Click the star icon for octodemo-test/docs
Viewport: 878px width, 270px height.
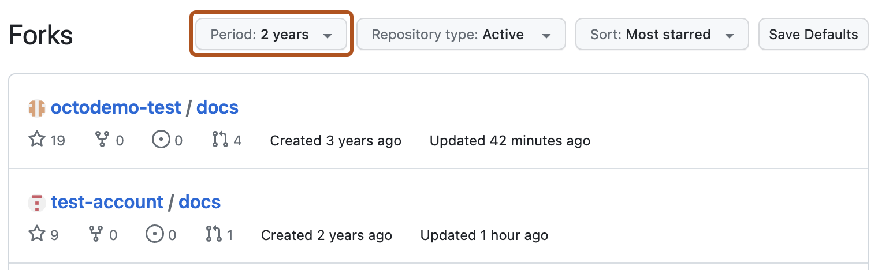click(36, 140)
